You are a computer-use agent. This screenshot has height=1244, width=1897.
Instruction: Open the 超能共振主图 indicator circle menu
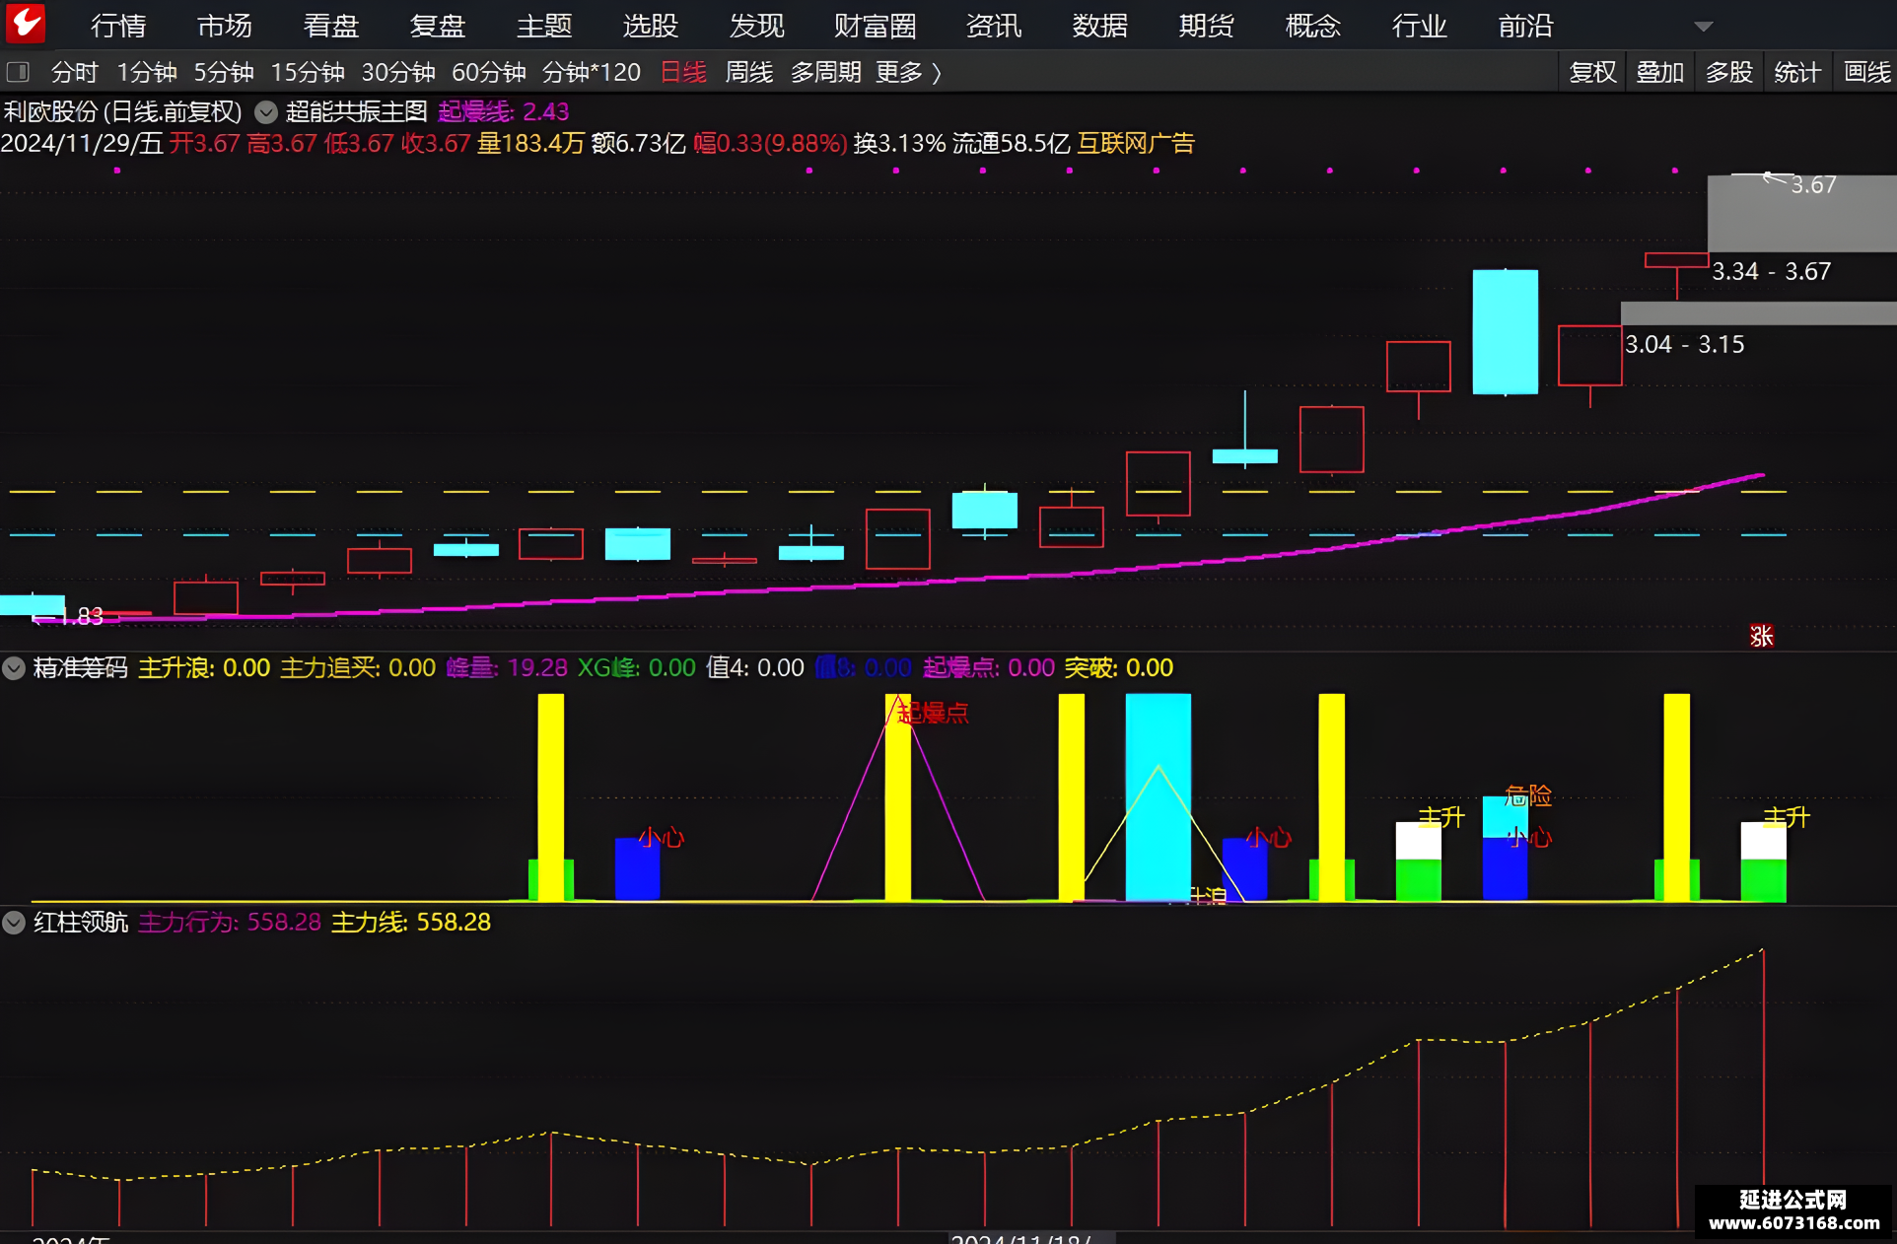[x=266, y=111]
